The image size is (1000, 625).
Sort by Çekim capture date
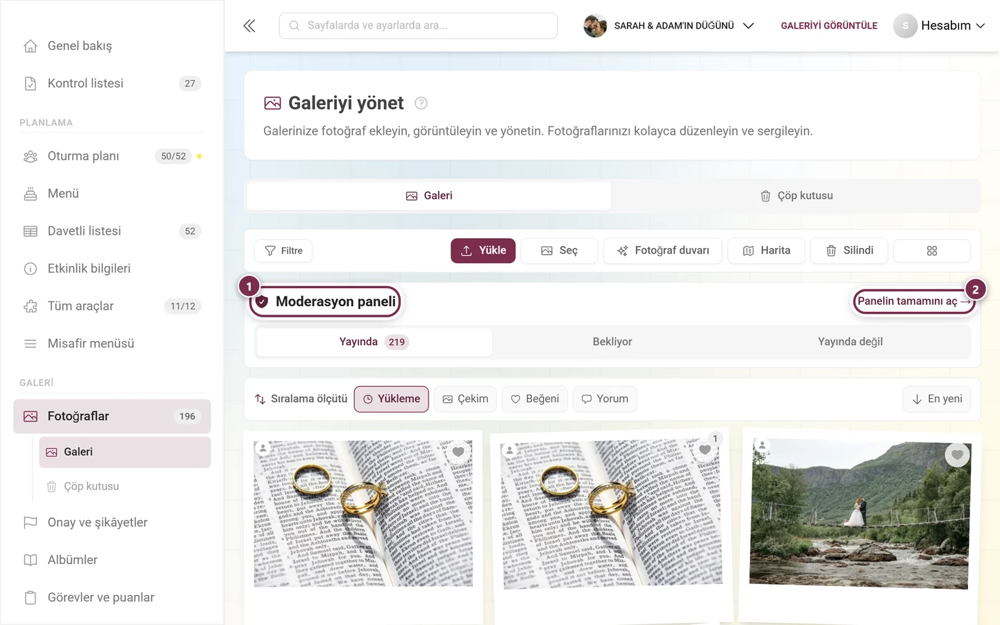[x=465, y=399]
